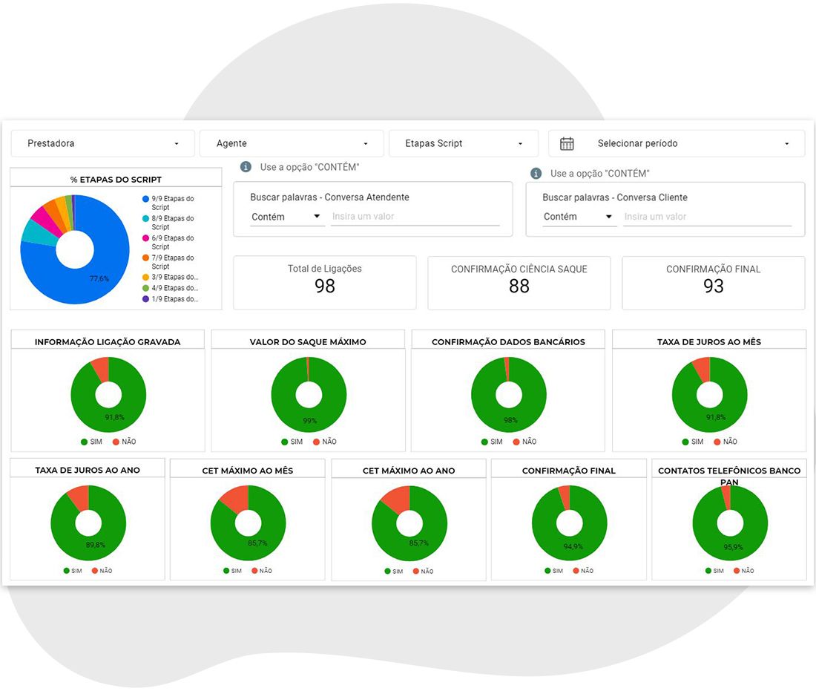This screenshot has width=816, height=694.
Task: Click the Confirmação Ciência Saque scorecard
Action: pyautogui.click(x=519, y=283)
